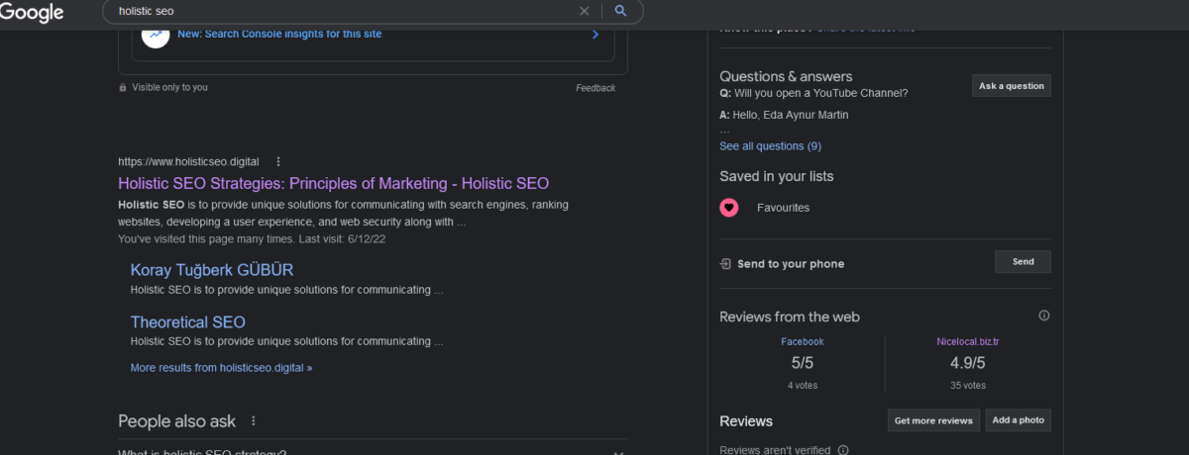
Task: Open the 'Send to your phone' link
Action: coord(791,264)
